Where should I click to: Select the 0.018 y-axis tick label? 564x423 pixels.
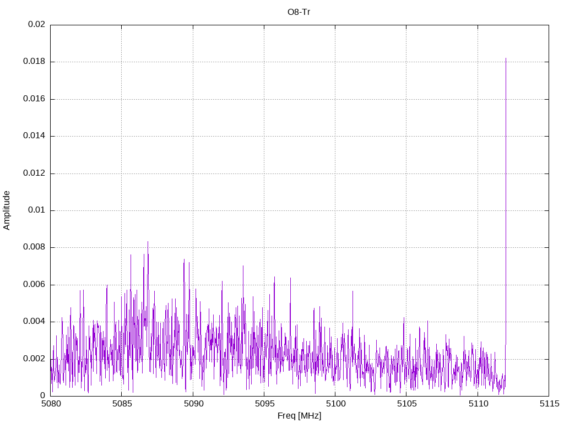(34, 62)
